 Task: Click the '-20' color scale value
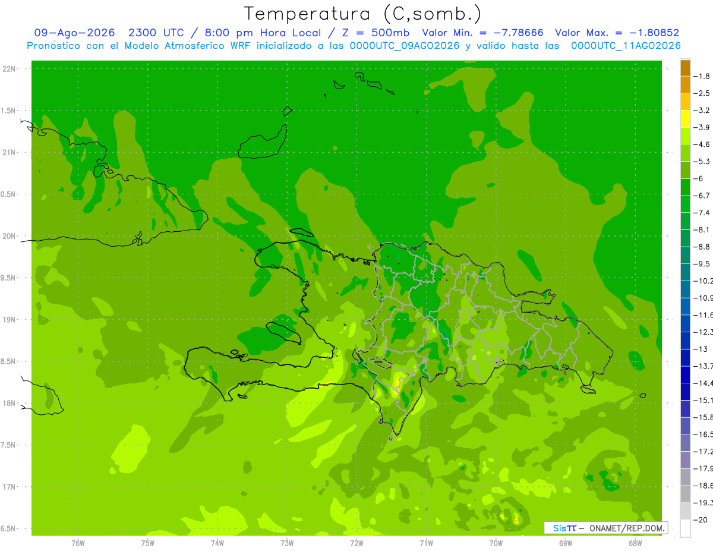(700, 519)
